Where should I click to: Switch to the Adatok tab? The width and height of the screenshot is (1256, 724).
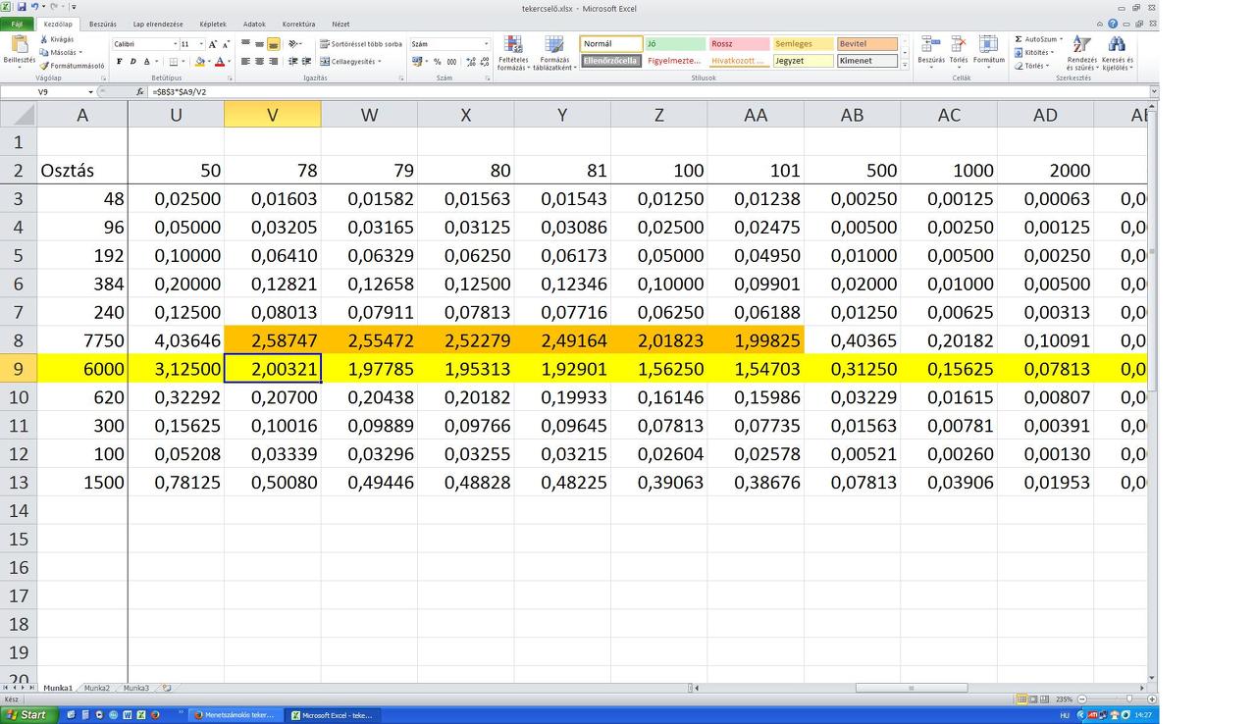[254, 24]
